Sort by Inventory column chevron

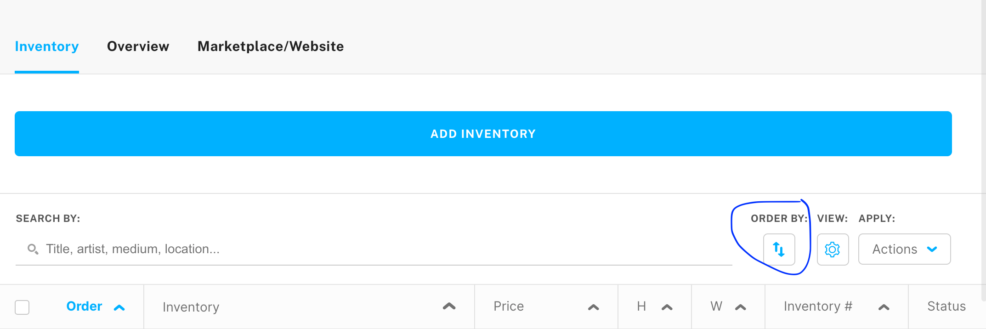pos(449,306)
